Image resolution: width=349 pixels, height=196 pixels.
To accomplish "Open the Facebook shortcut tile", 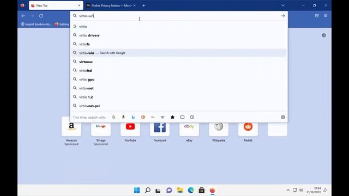I will pyautogui.click(x=160, y=130).
